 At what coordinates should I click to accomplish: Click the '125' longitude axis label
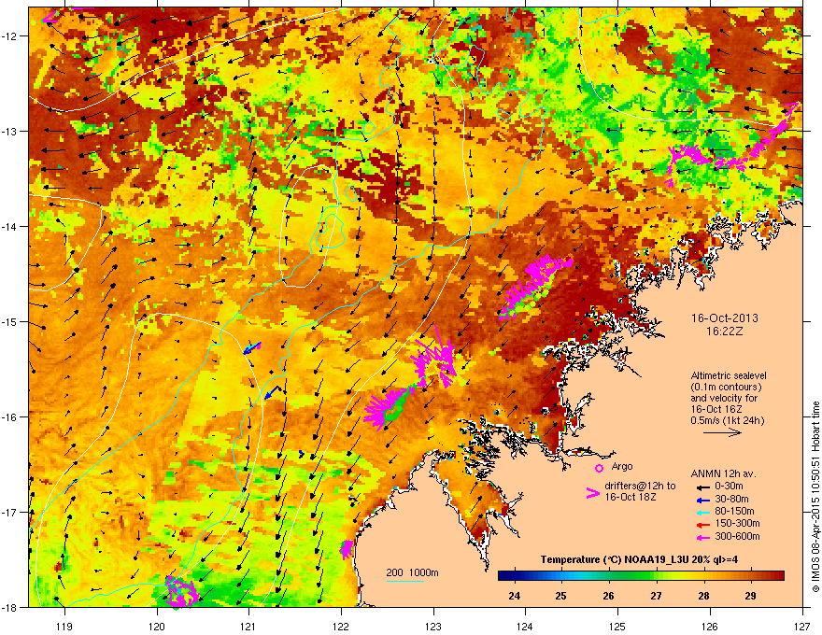click(617, 626)
